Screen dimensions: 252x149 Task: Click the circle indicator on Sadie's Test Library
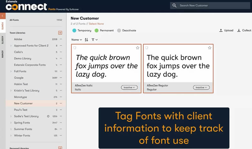click(48, 116)
